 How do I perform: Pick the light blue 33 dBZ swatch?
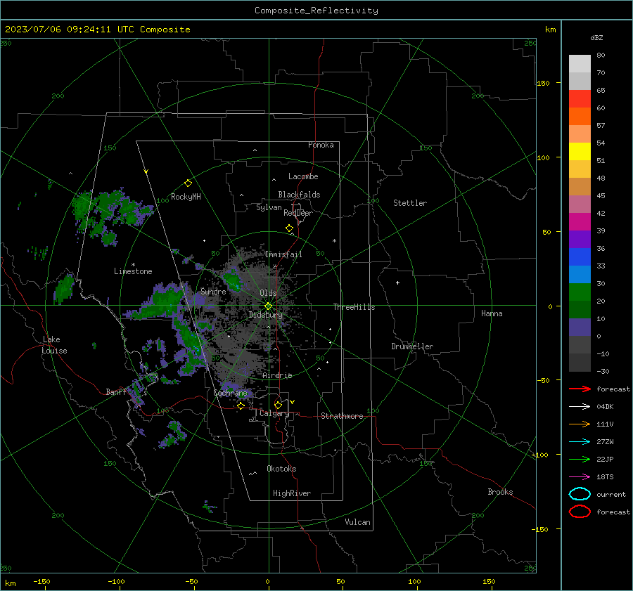pos(580,274)
